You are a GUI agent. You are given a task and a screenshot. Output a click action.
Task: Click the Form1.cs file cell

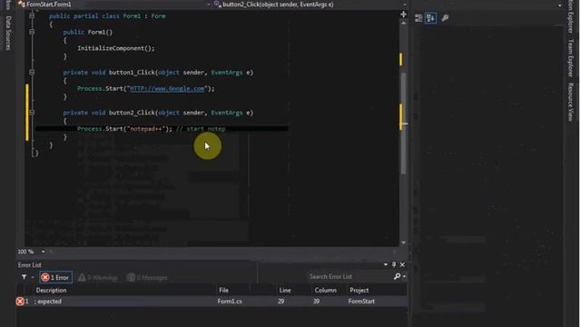(230, 302)
